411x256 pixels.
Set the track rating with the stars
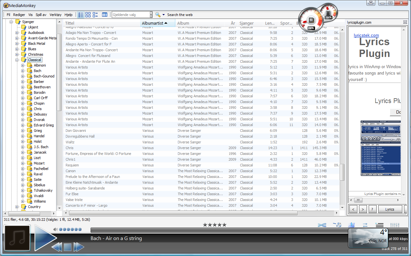[x=214, y=225]
